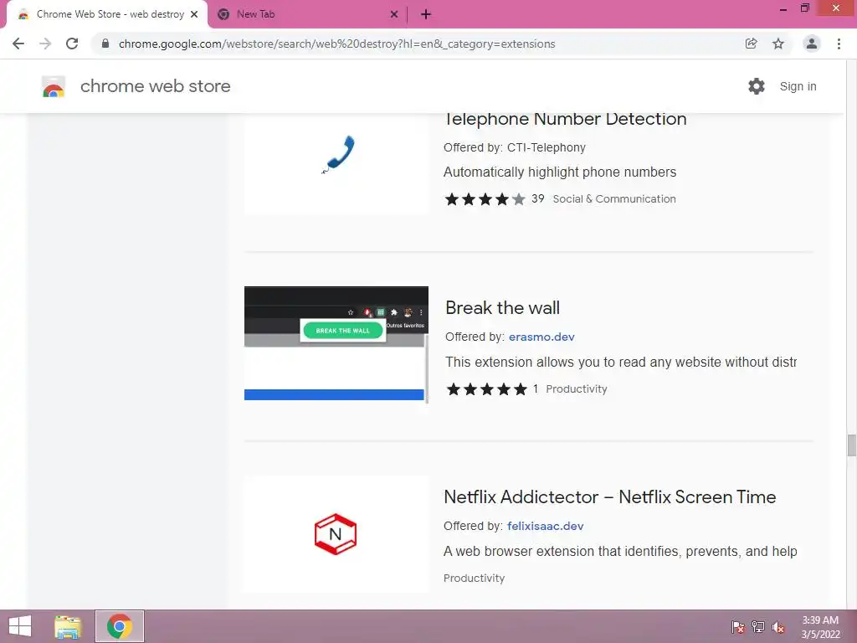View site information lock icon
This screenshot has width=857, height=643.
click(x=105, y=44)
